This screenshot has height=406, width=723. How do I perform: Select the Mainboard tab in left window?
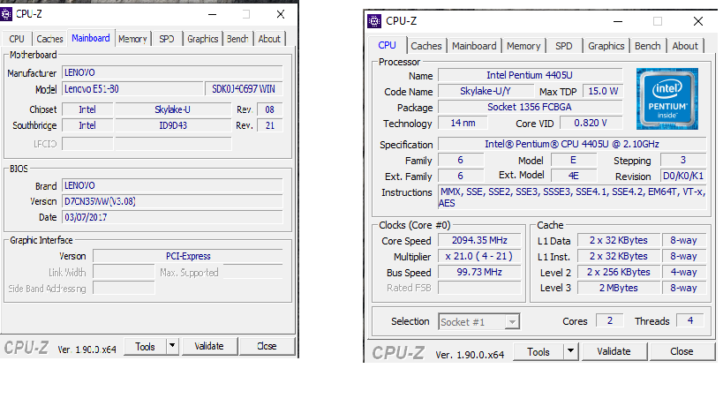(90, 38)
